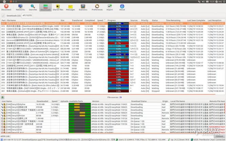Viewport: 226px width, 141px height.
Task: Click the green icon above the sources list
Action: point(2,97)
